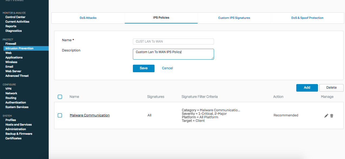Click the Platform = All Platform text

(200, 117)
